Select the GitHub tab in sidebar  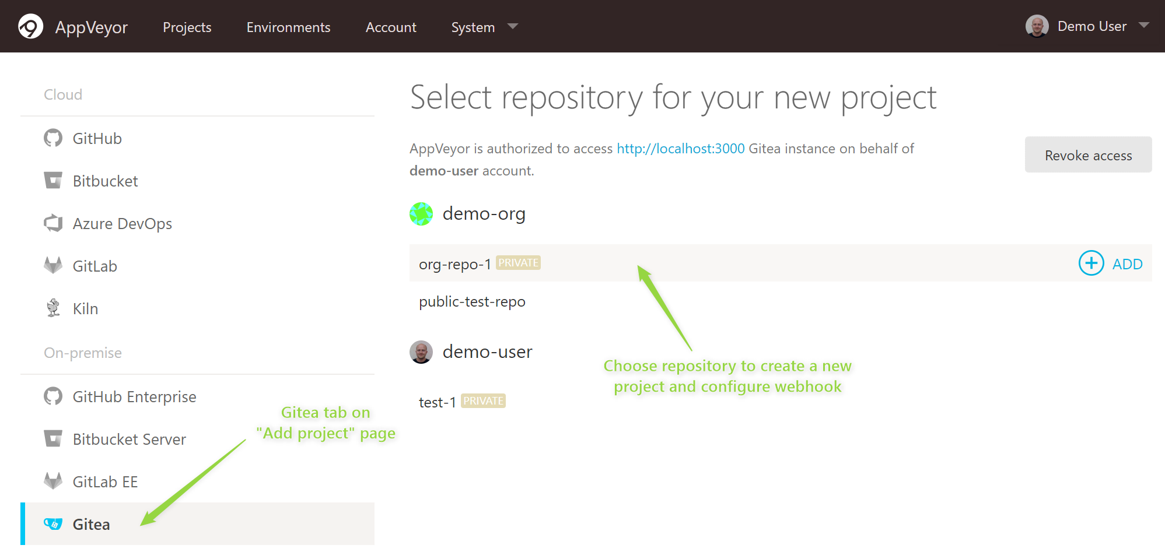coord(197,138)
